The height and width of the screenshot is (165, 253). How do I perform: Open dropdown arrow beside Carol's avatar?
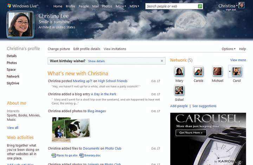point(230,71)
